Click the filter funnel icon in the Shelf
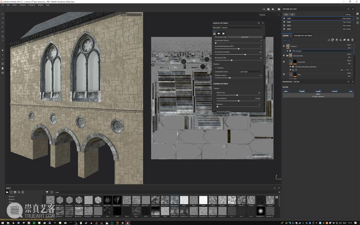 pyautogui.click(x=47, y=192)
